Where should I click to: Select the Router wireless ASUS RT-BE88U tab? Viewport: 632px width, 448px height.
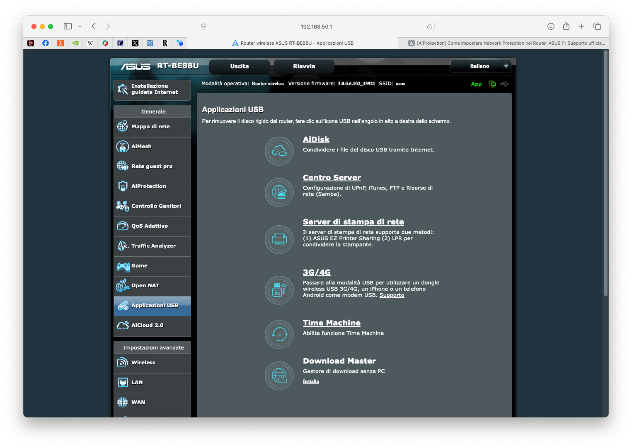coord(293,43)
